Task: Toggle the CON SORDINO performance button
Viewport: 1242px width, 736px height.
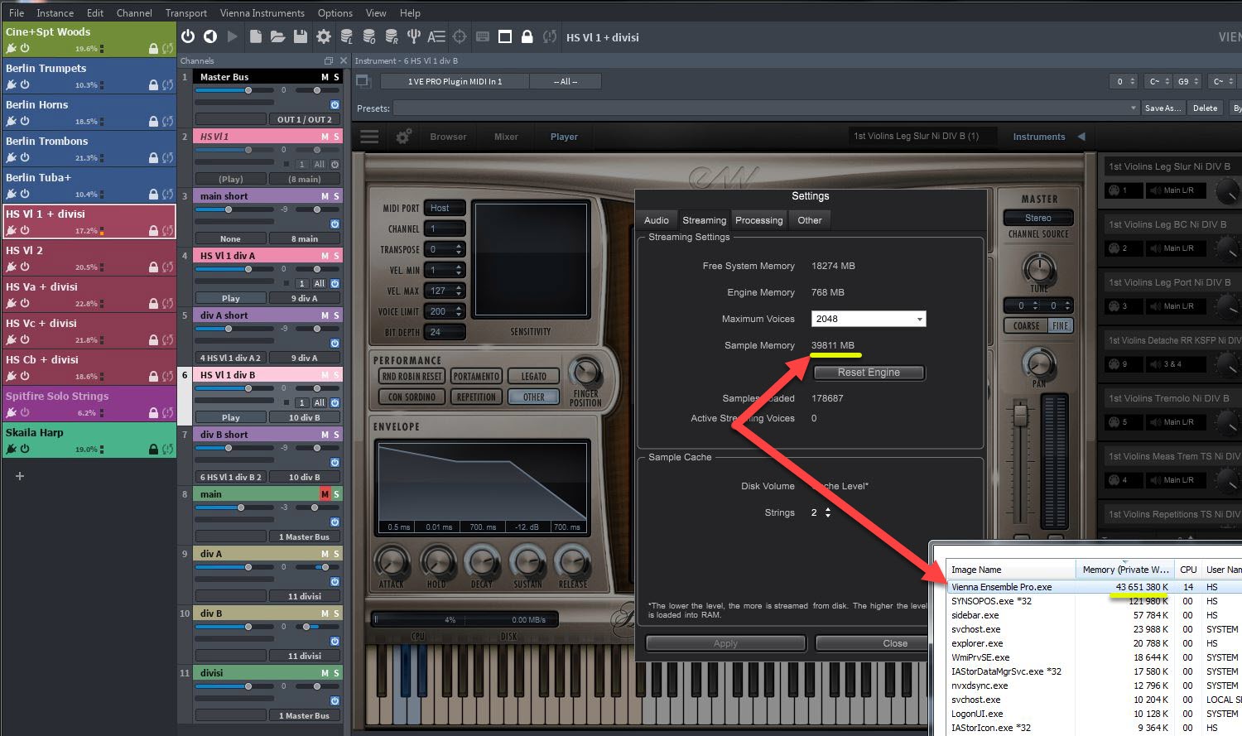Action: (412, 397)
